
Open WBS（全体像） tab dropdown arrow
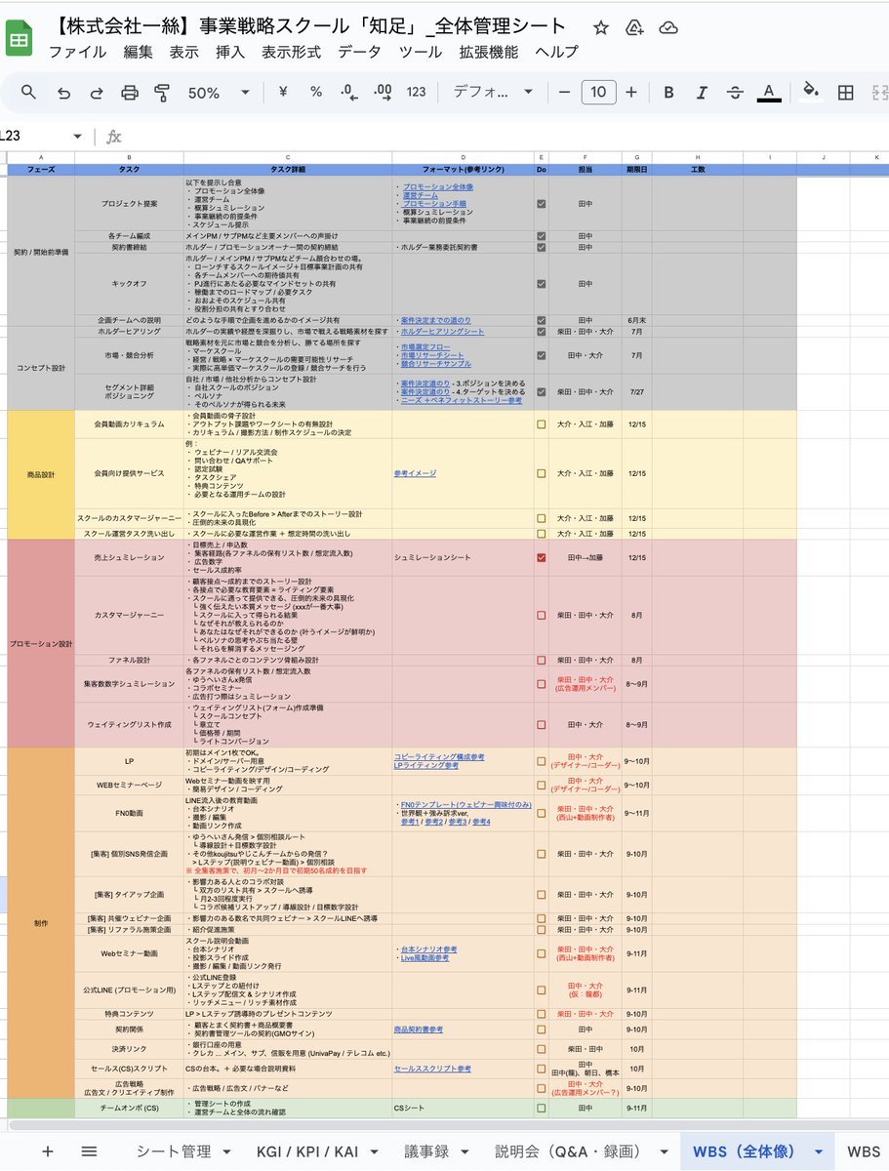[817, 1151]
